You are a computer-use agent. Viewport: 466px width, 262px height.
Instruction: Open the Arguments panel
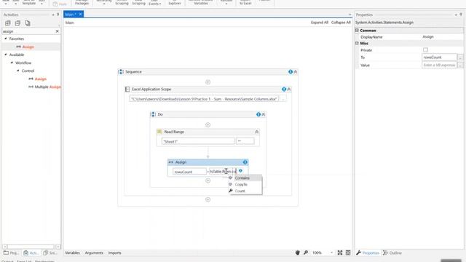point(94,253)
